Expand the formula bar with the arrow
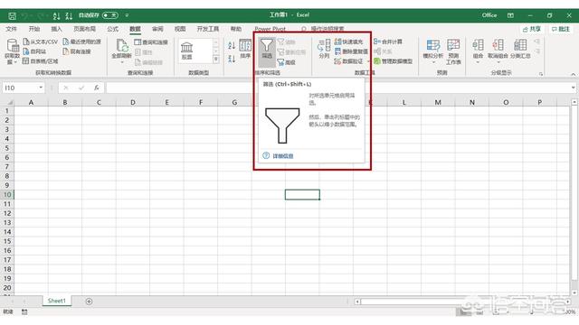Screen dimensions: 579x325 coord(573,88)
